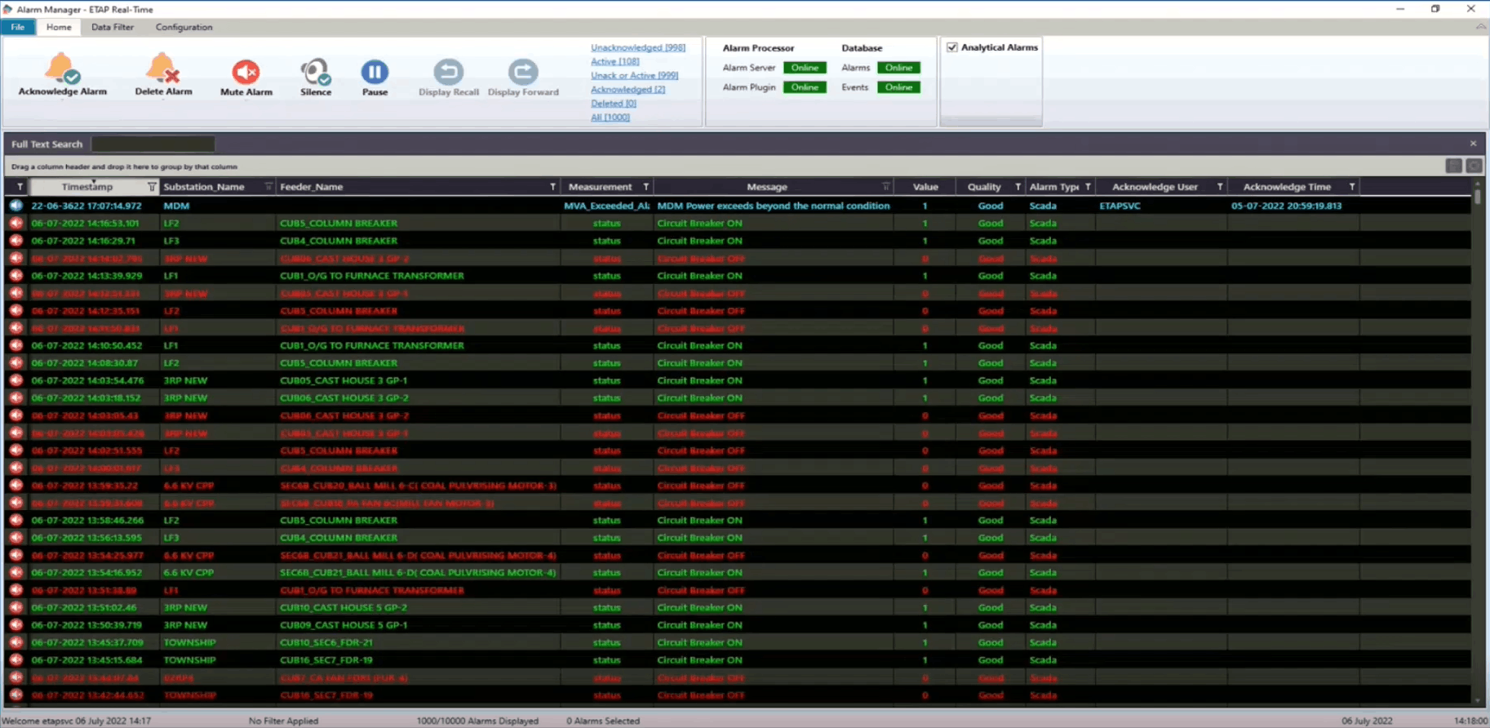The image size is (1490, 728).
Task: Collapse the ribbon with the top-right chevron
Action: 1480,27
